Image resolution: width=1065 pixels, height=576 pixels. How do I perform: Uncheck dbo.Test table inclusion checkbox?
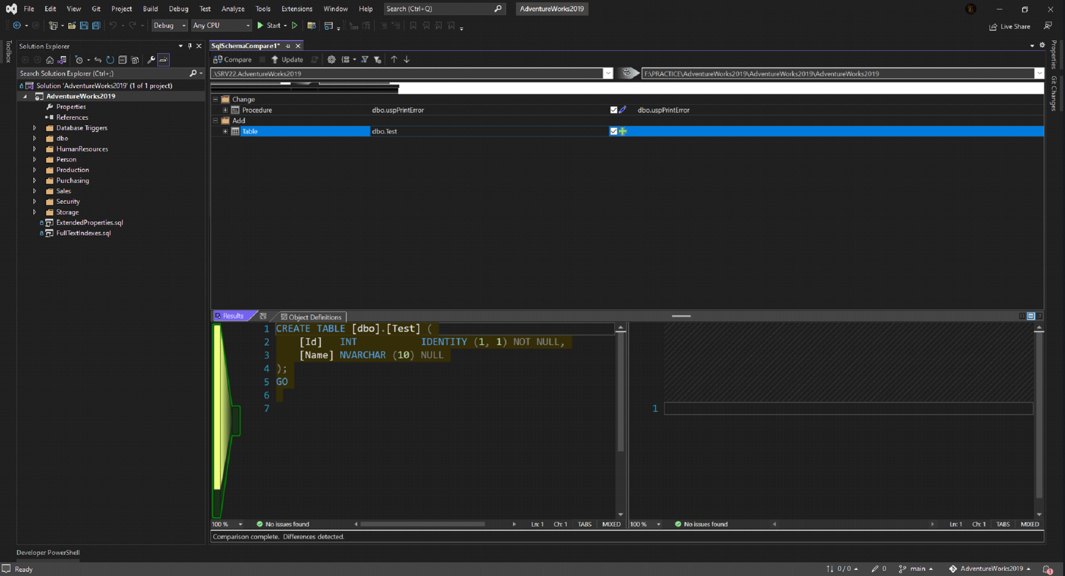[614, 131]
